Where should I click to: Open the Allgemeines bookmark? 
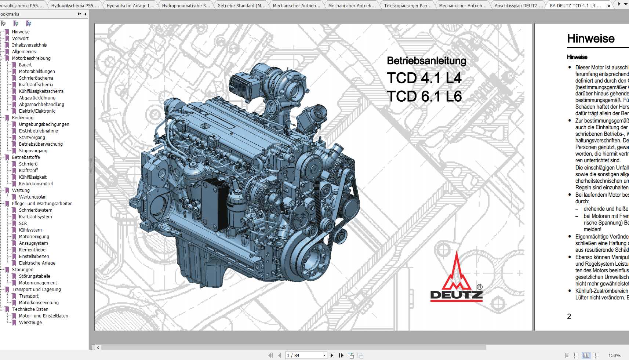point(24,51)
